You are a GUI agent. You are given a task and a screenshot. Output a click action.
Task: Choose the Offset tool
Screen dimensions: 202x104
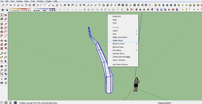point(6,48)
